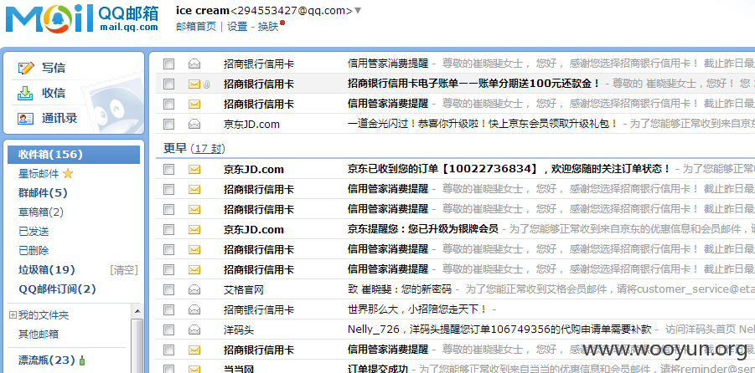Click the sidebar scrollbar thumb
755x373 pixels.
coord(137,345)
